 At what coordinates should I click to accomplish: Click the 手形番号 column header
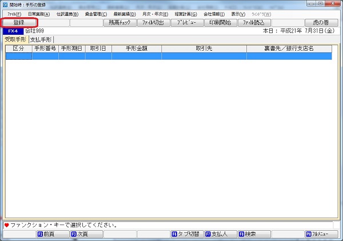click(x=45, y=48)
